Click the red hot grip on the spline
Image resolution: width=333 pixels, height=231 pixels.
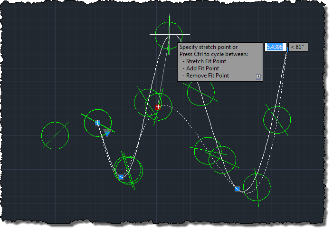[158, 107]
